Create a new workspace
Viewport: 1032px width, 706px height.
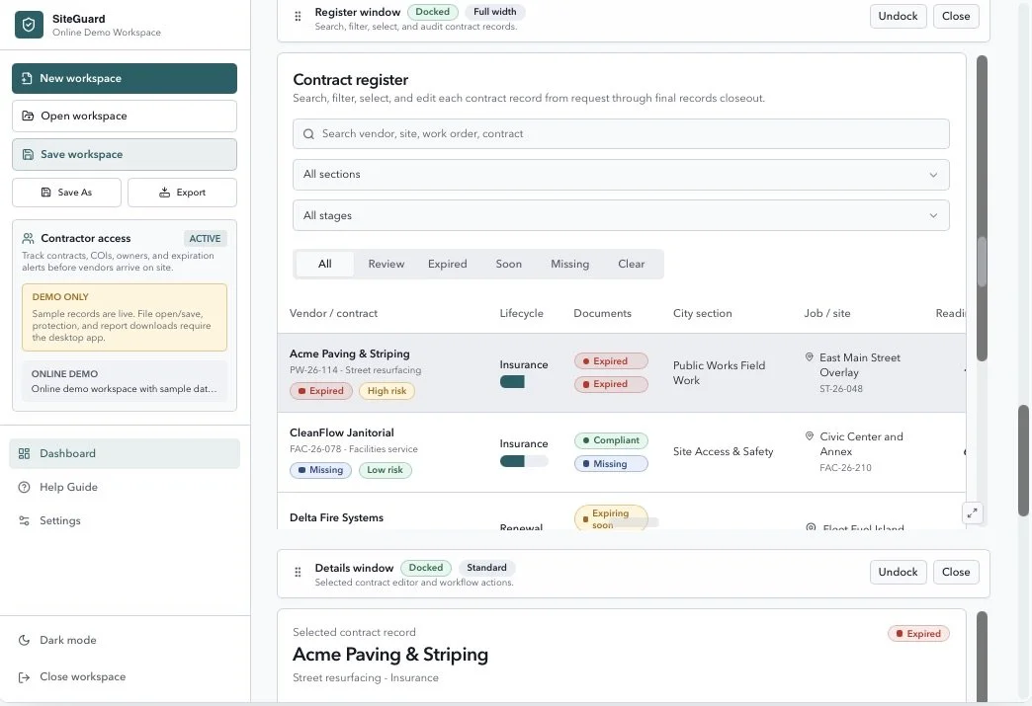pos(125,78)
